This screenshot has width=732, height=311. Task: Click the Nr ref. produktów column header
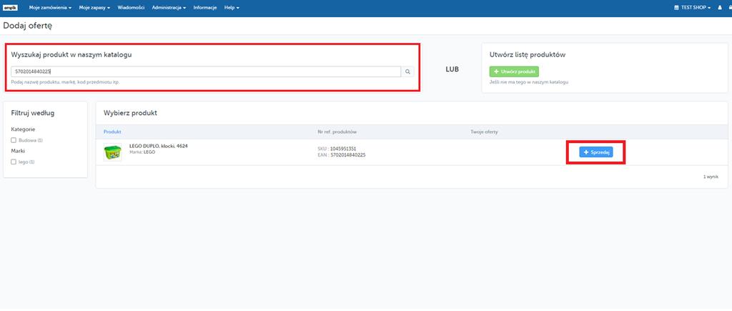coord(337,132)
